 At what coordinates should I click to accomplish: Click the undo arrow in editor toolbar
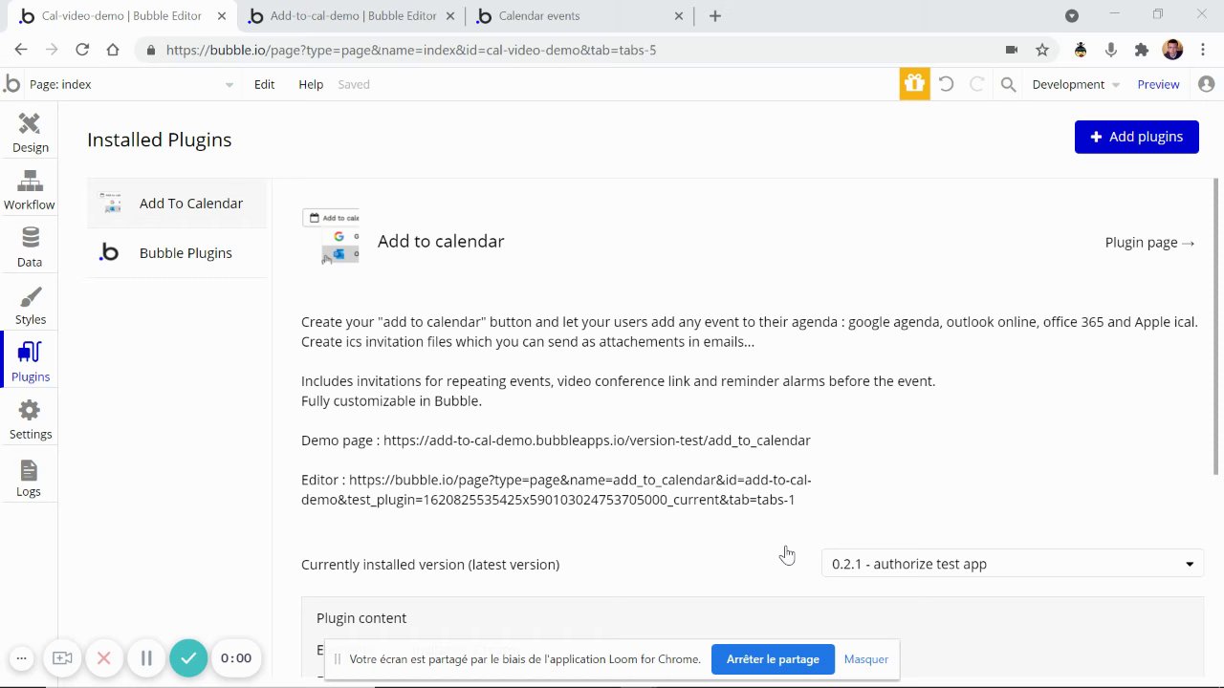coord(946,84)
